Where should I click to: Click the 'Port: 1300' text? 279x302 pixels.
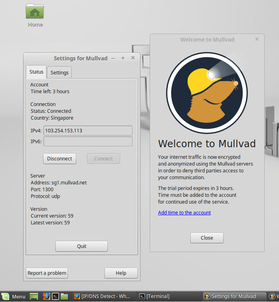pos(42,189)
